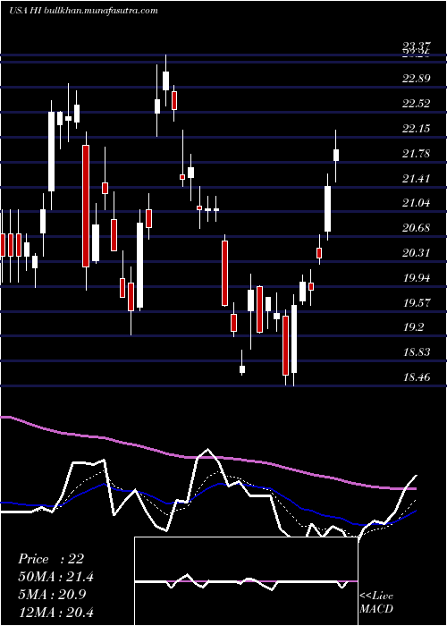
Task: Select the 21.78 price label
Action: pyautogui.click(x=417, y=153)
